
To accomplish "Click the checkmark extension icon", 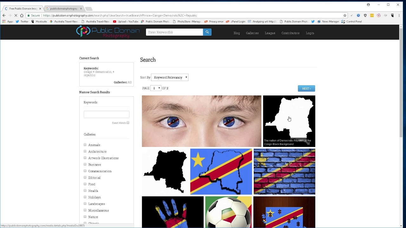I will (x=351, y=15).
